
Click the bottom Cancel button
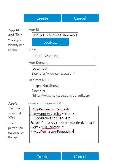coord(80,156)
